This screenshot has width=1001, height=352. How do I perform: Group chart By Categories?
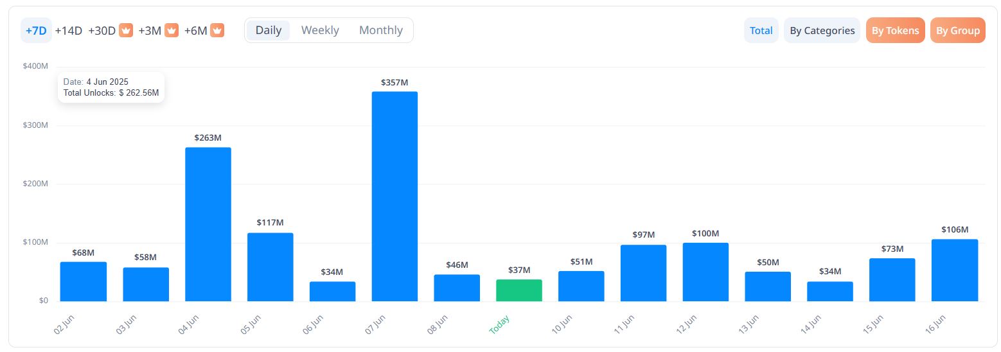(822, 30)
